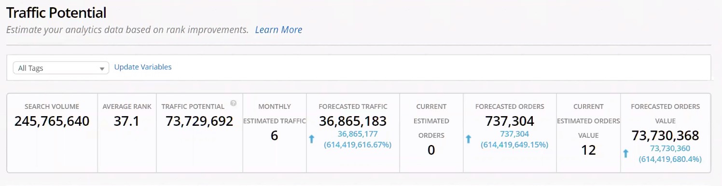Select the Forecasted Traffic value 36,865,183

353,121
